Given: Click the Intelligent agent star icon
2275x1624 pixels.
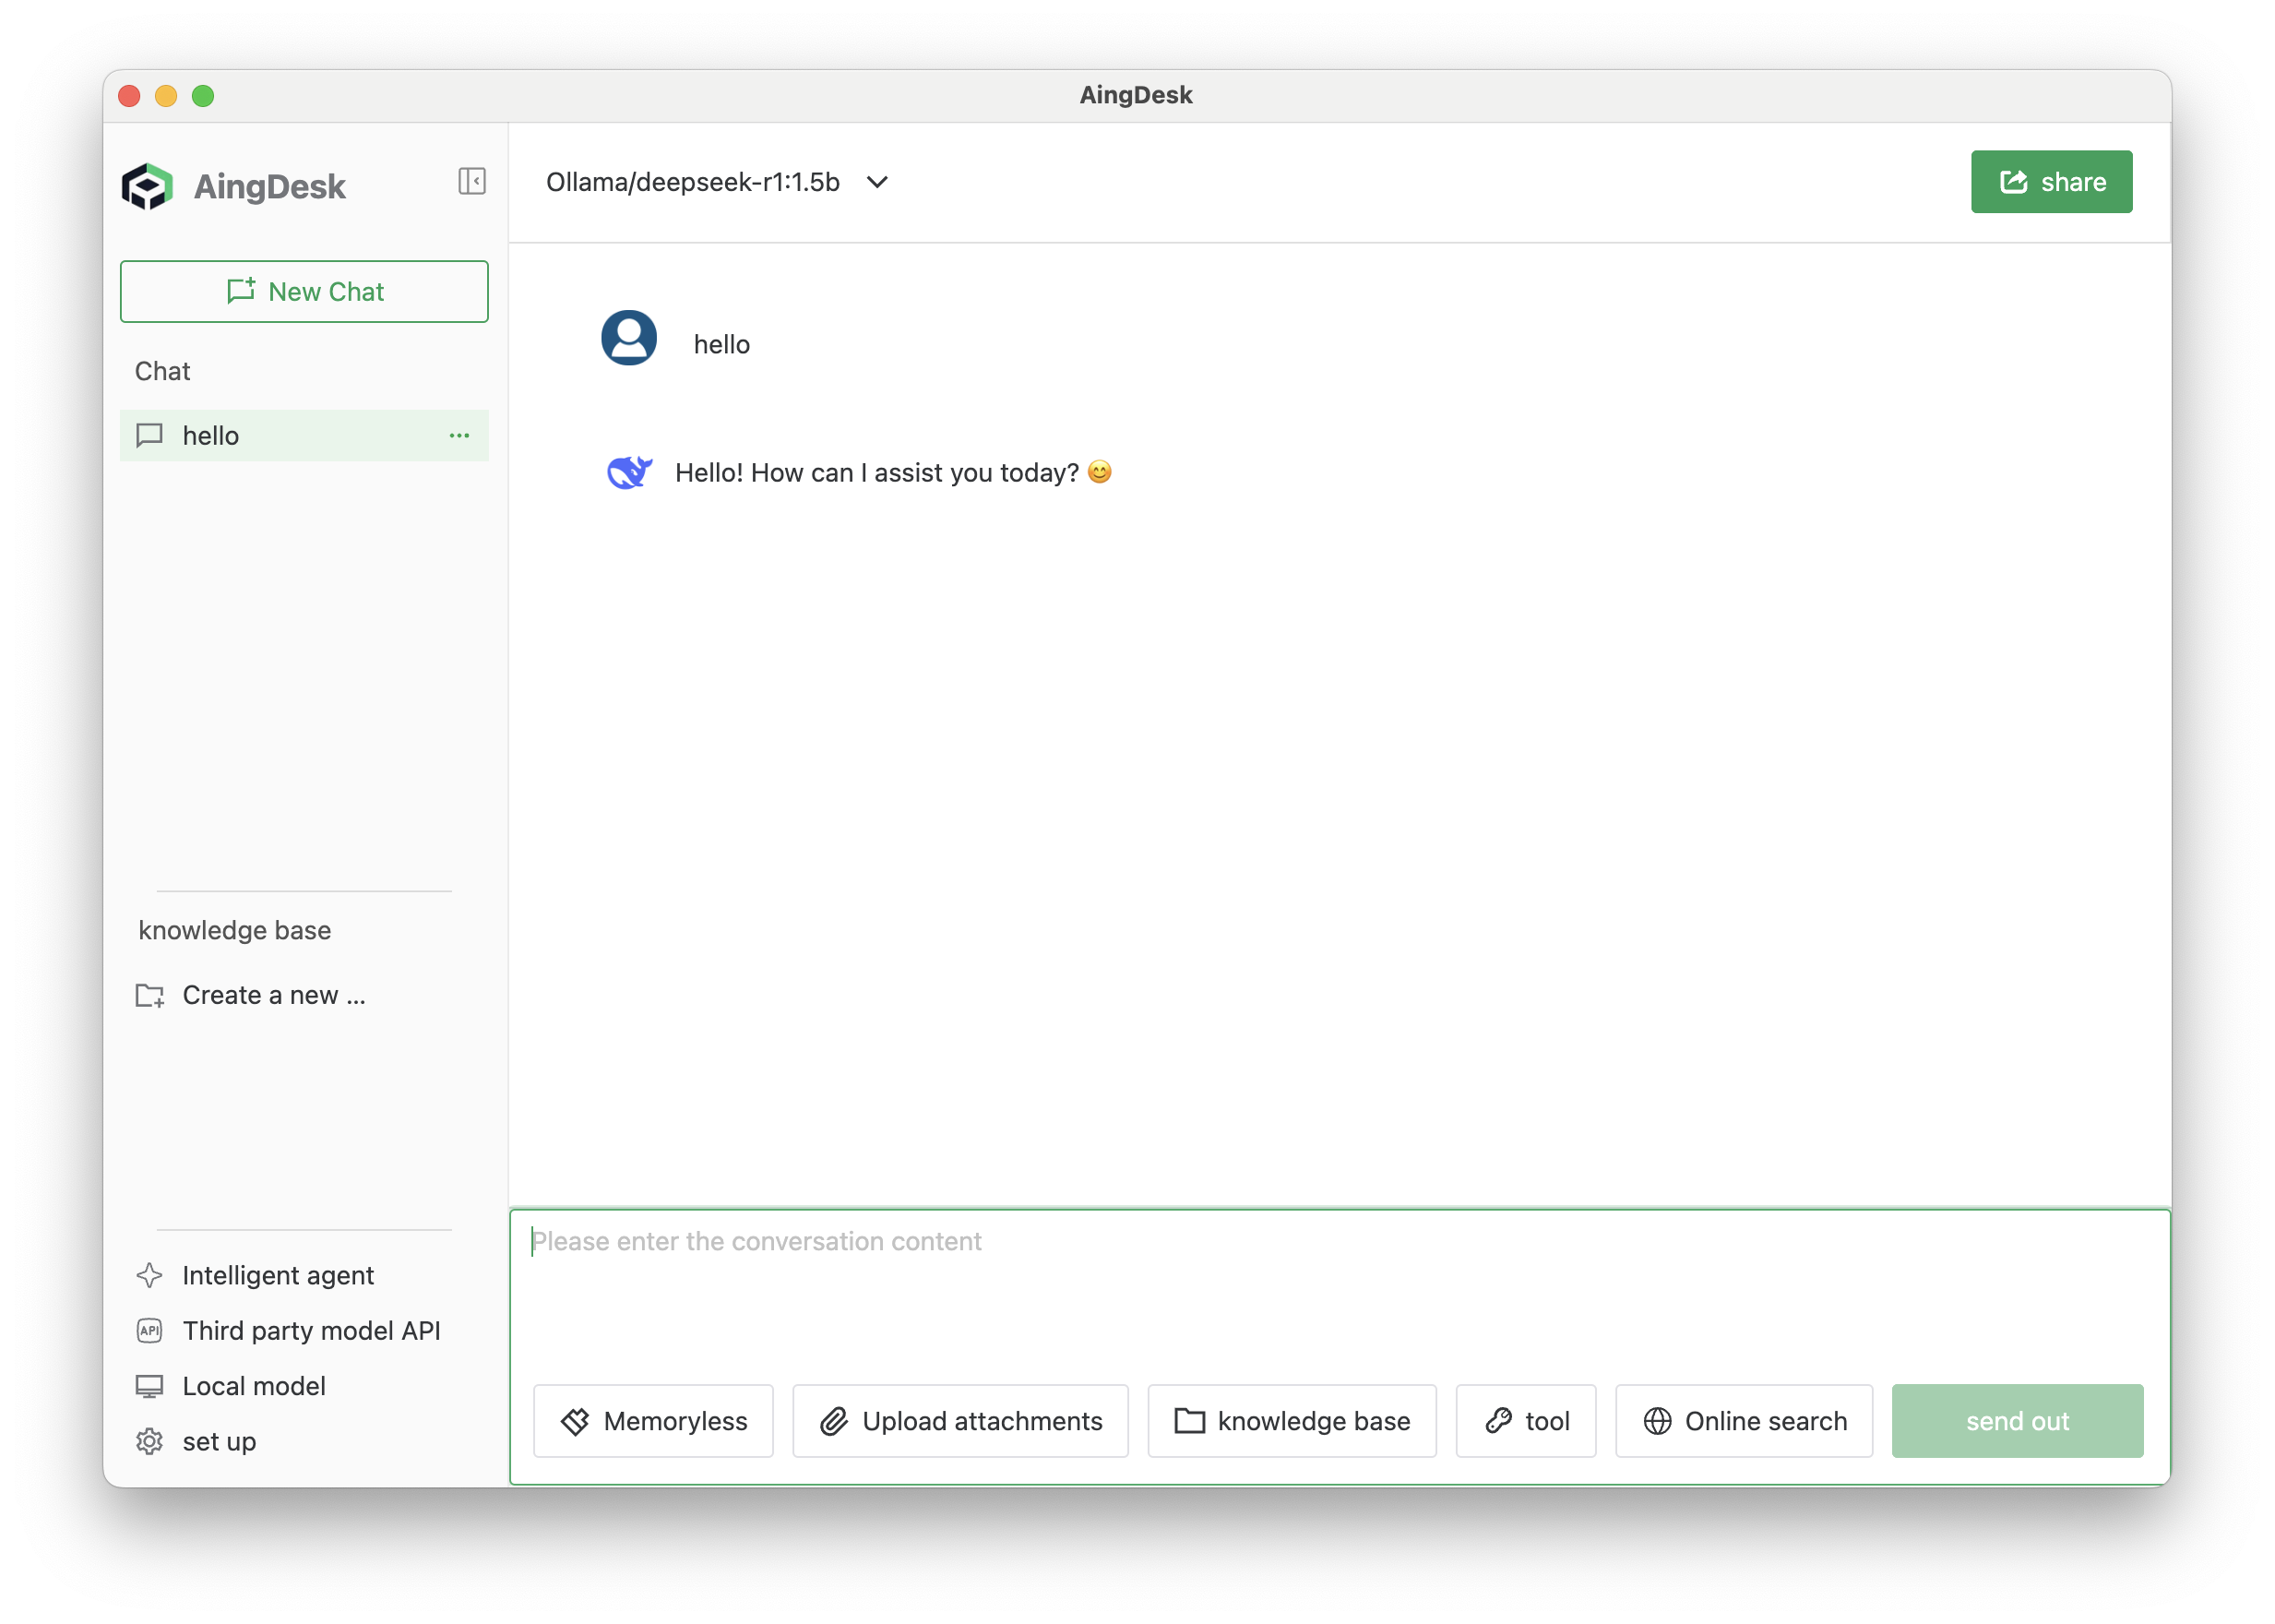Looking at the screenshot, I should [x=150, y=1275].
